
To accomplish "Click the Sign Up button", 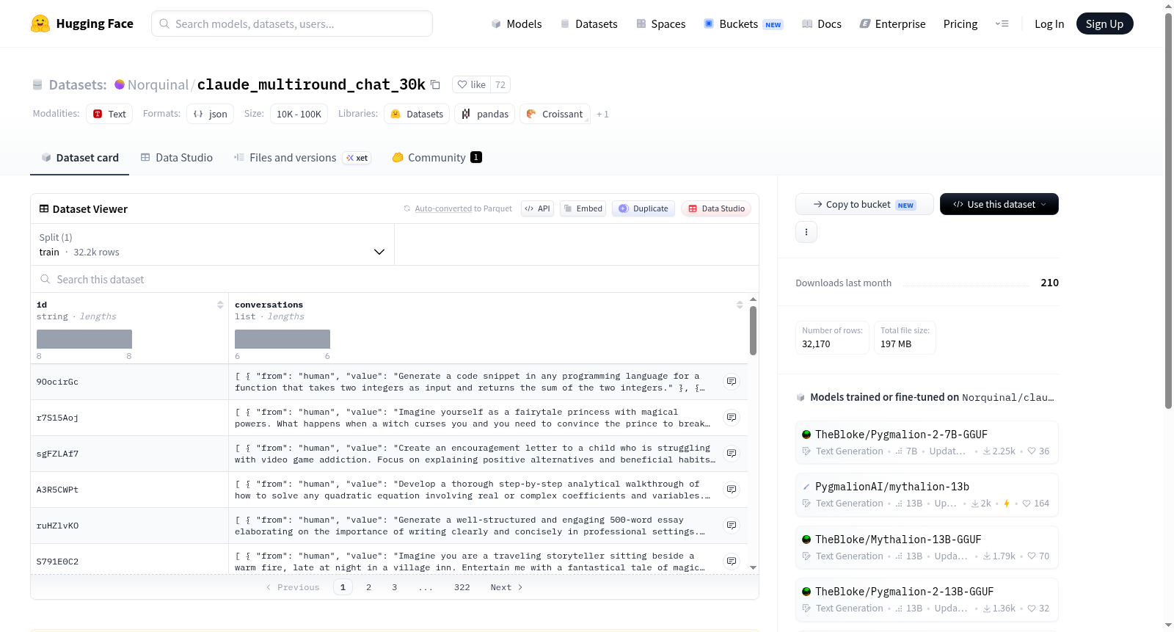I will point(1104,23).
